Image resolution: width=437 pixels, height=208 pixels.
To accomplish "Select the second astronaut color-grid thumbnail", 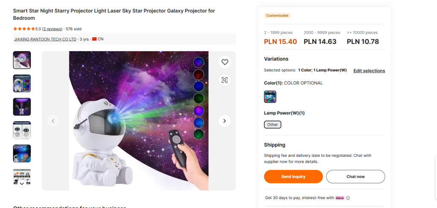I will pos(22,83).
